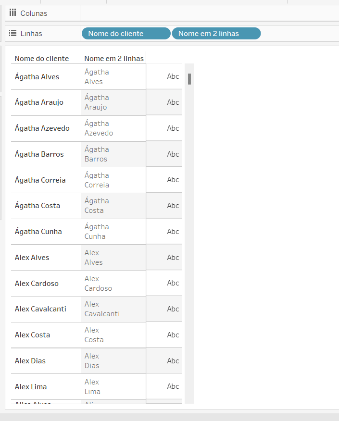The image size is (339, 421).
Task: Click the vertical scrollbar thumb in table
Action: [x=189, y=79]
